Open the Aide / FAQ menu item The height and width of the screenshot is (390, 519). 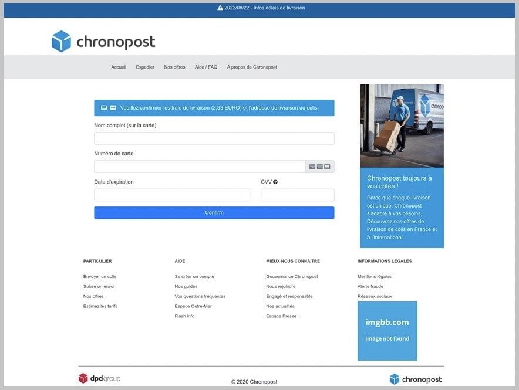[x=206, y=67]
